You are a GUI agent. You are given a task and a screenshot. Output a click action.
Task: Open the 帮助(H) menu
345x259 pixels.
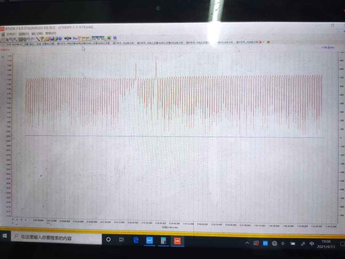coord(51,33)
